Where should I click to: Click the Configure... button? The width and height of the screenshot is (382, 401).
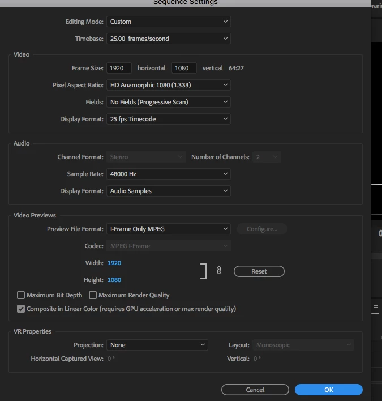pos(262,229)
